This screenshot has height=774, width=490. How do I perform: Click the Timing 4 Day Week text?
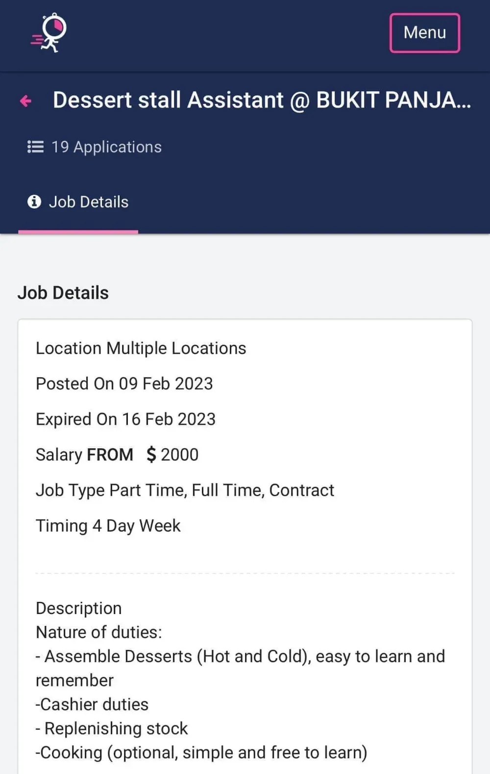108,526
